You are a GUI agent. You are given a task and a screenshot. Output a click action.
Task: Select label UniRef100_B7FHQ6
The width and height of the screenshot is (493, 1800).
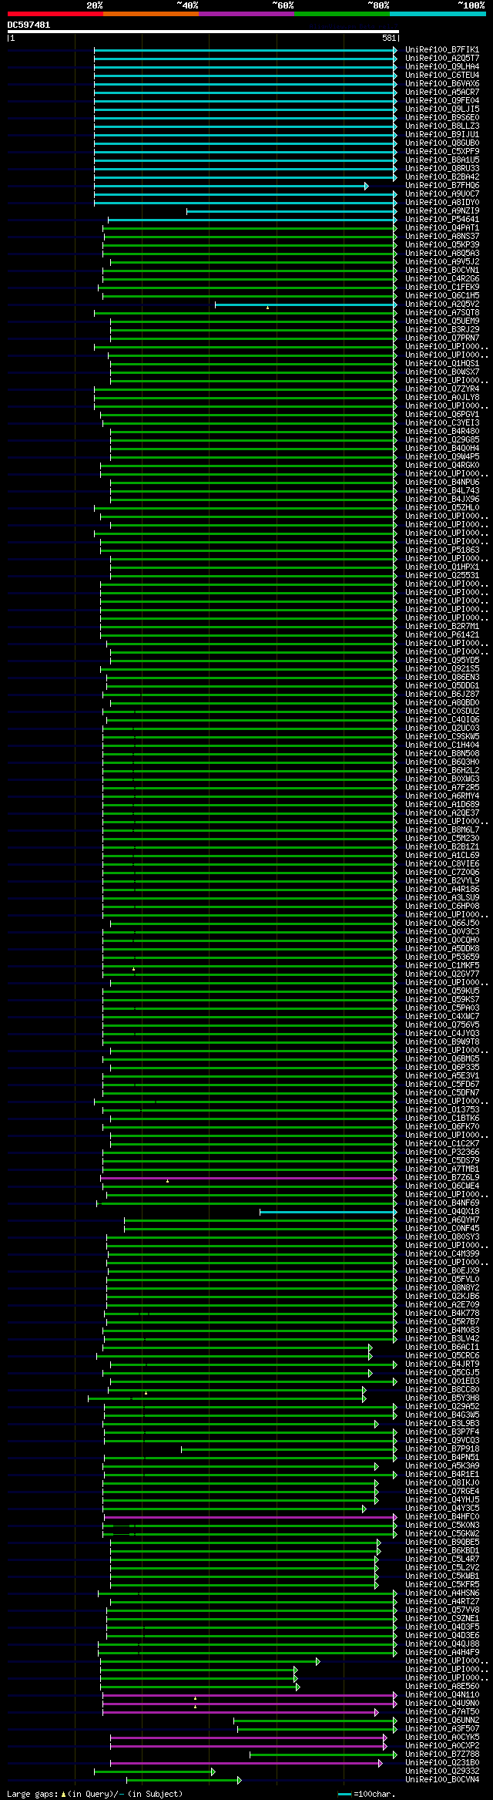pyautogui.click(x=442, y=186)
